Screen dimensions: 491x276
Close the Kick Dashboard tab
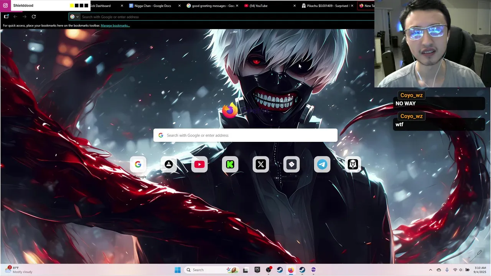tap(122, 6)
